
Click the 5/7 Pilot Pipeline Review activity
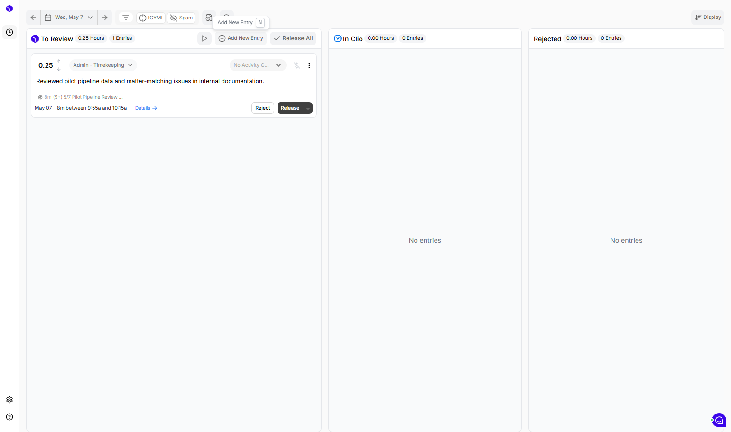(x=93, y=97)
